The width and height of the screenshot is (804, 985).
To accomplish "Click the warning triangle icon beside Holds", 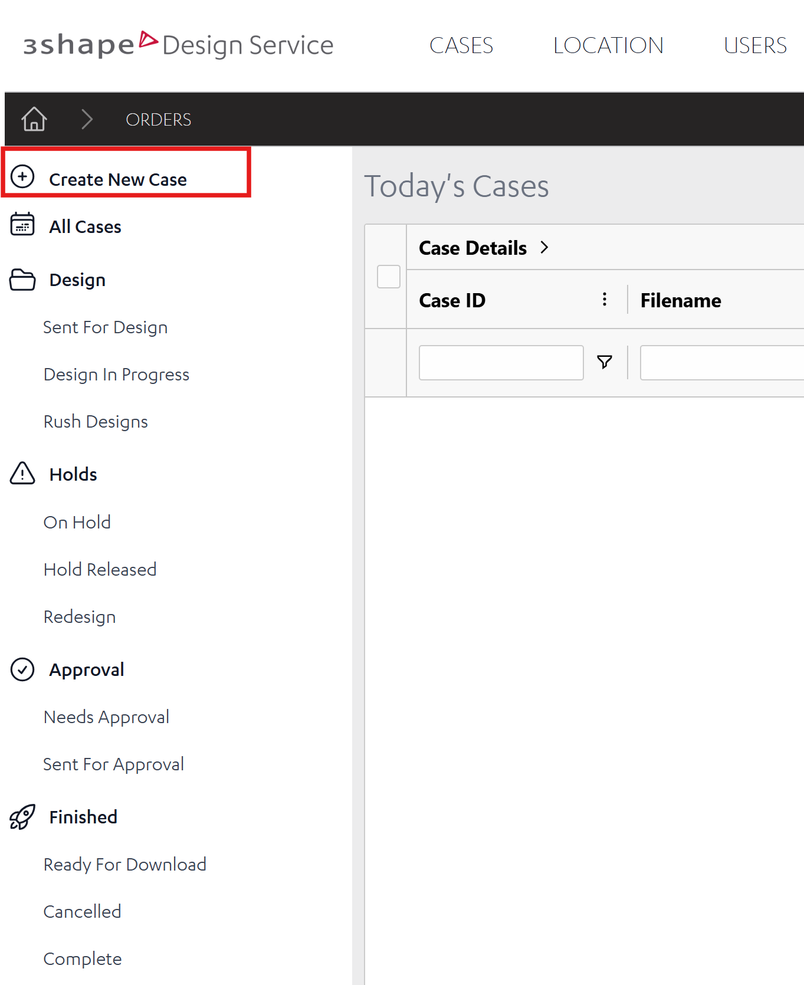I will click(x=22, y=473).
